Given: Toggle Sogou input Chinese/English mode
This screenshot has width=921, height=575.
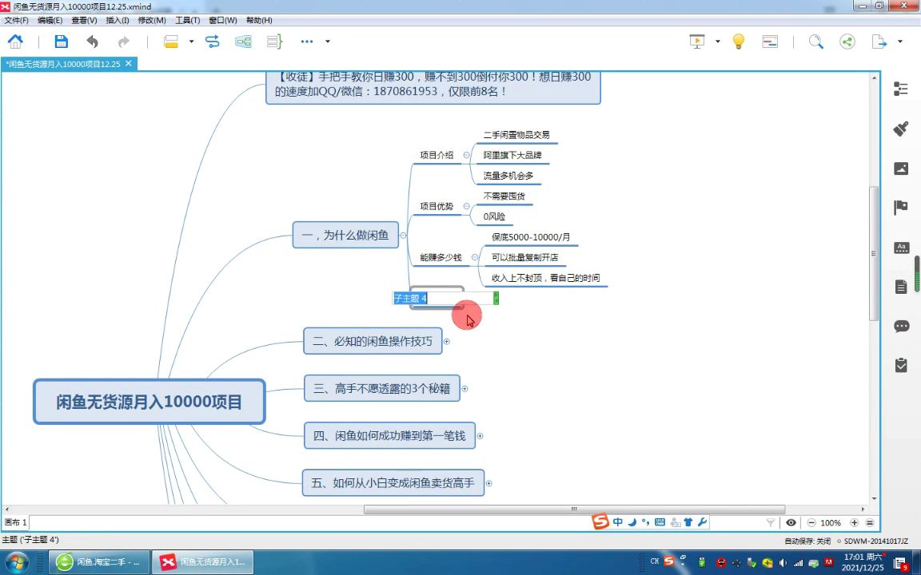Looking at the screenshot, I should point(618,522).
